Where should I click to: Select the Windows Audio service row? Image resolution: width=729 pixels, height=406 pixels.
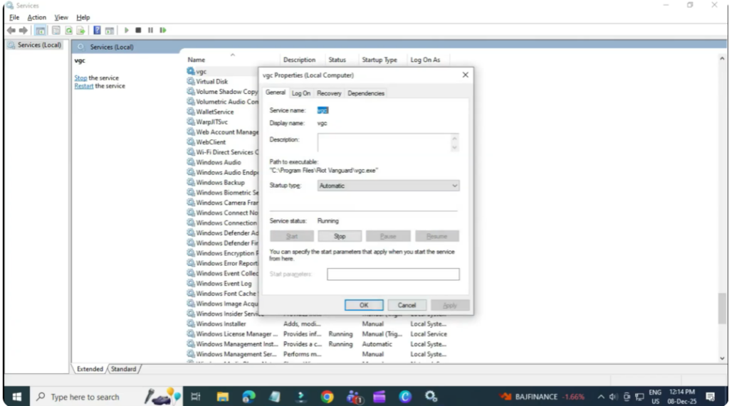(x=219, y=162)
